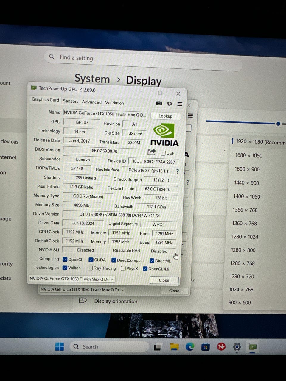Select 1280 × 1024 resolution option
Image resolution: width=286 pixels, height=381 pixels.
[245, 237]
